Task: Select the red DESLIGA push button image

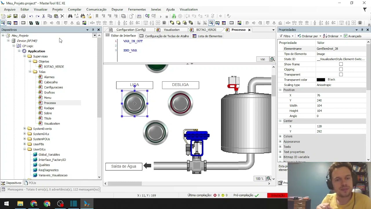Action: [x=180, y=103]
